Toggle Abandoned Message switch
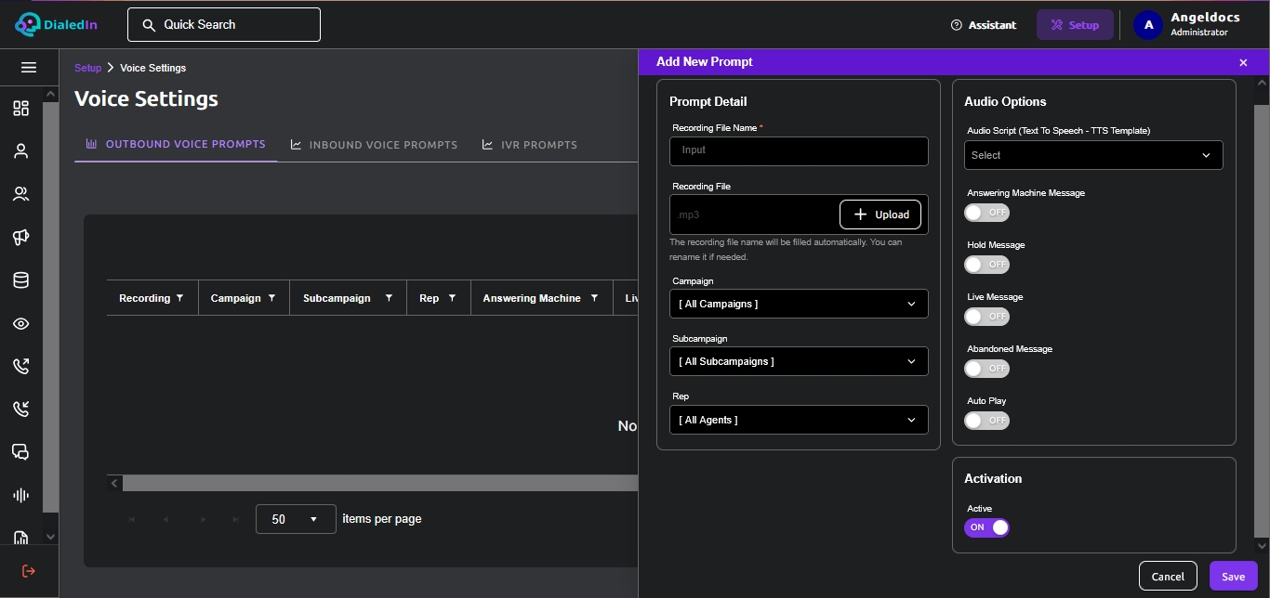Screen dimensions: 1270x598 [x=986, y=369]
